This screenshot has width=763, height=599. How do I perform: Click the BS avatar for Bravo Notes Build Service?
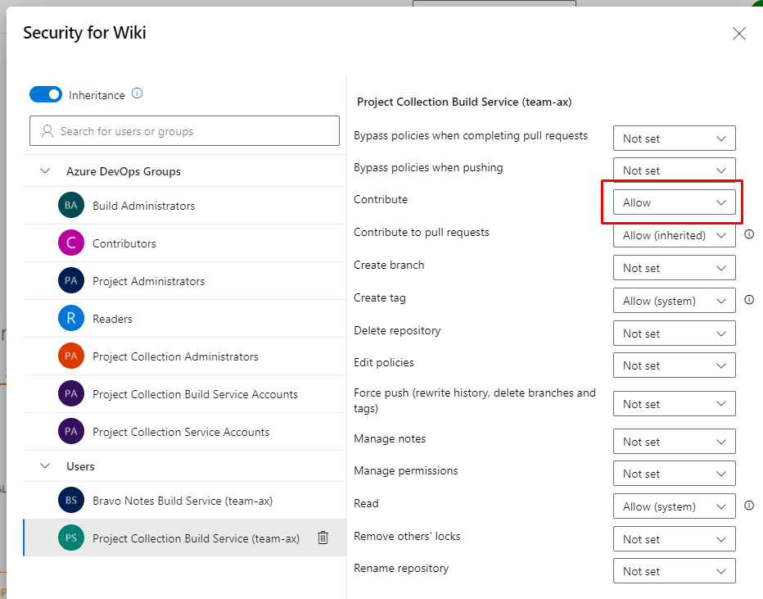pyautogui.click(x=71, y=501)
